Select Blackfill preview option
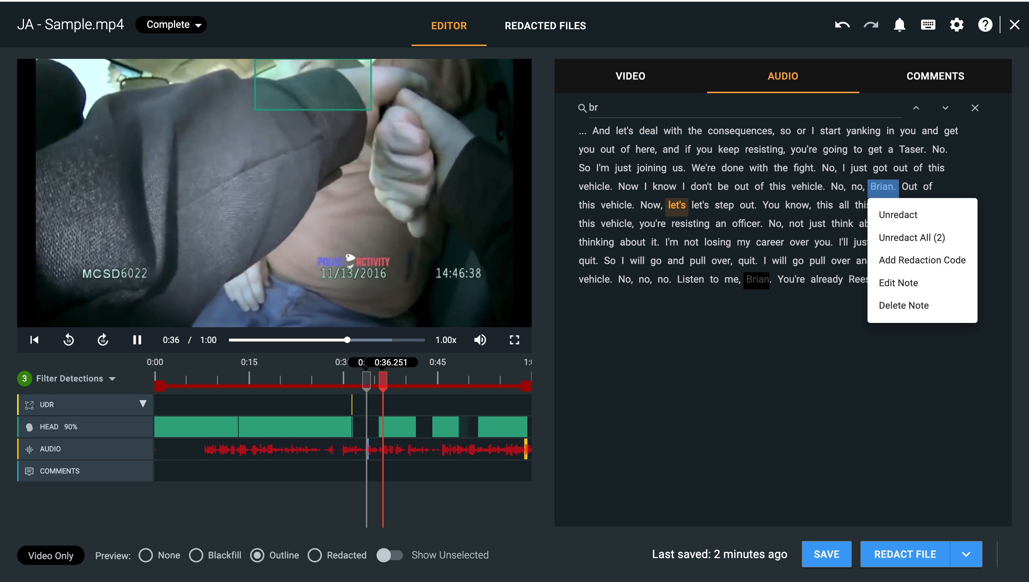1029x582 pixels. (x=196, y=555)
